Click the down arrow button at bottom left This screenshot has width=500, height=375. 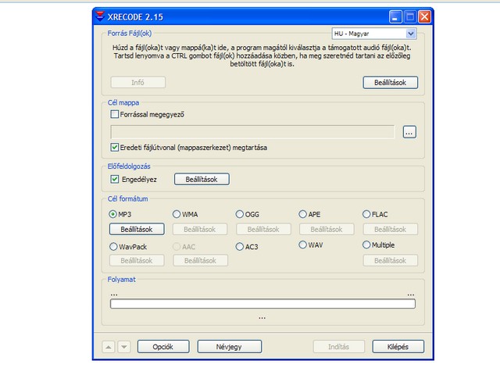[123, 346]
